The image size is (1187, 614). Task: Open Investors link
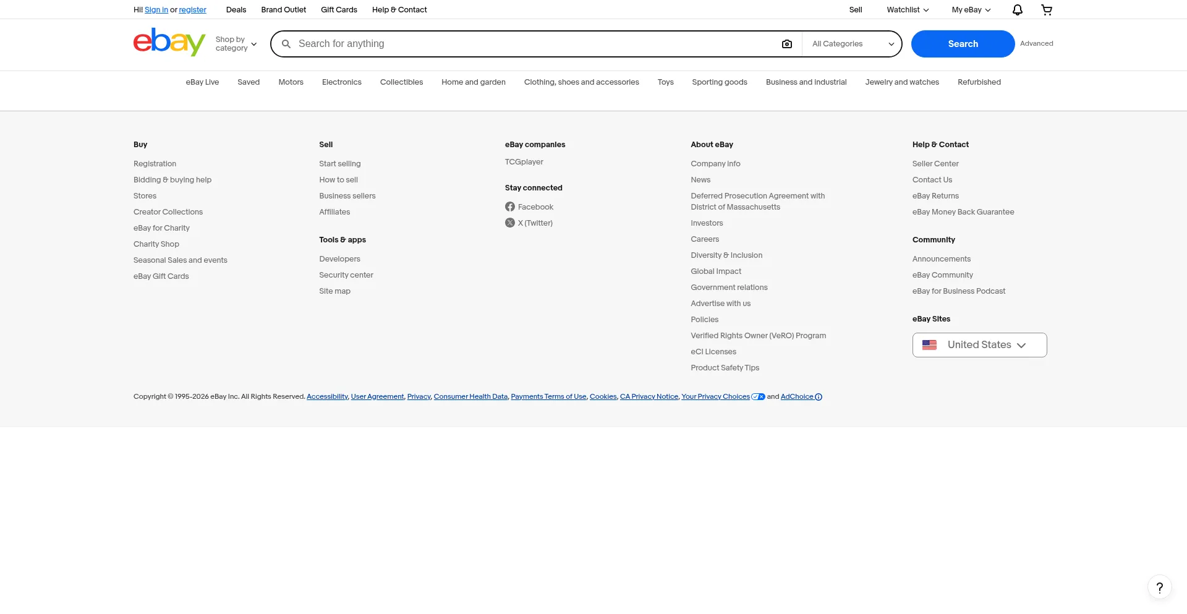pyautogui.click(x=707, y=223)
